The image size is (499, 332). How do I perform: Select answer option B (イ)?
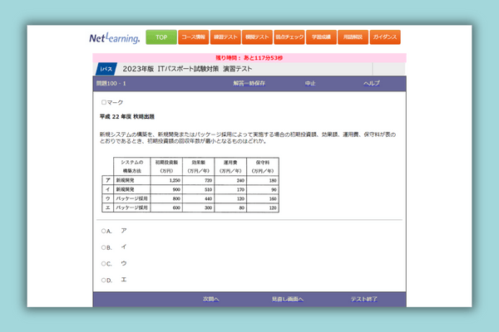104,247
